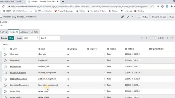
Task: Preview the Knowledge Management record info icon
Action: [5, 85]
